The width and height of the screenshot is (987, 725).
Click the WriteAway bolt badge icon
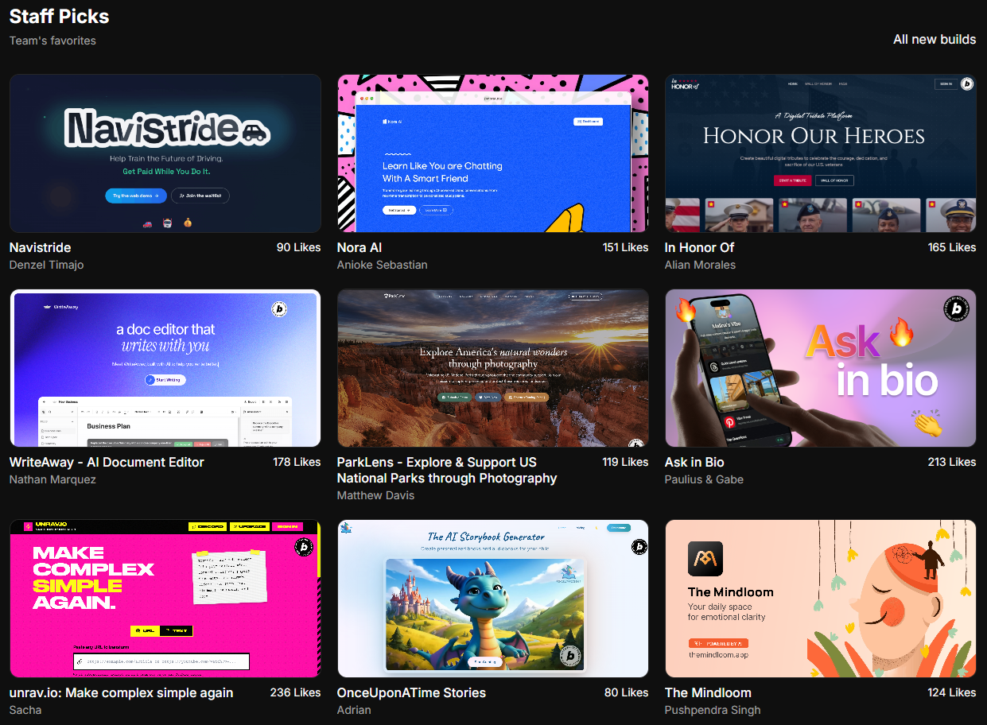click(279, 309)
